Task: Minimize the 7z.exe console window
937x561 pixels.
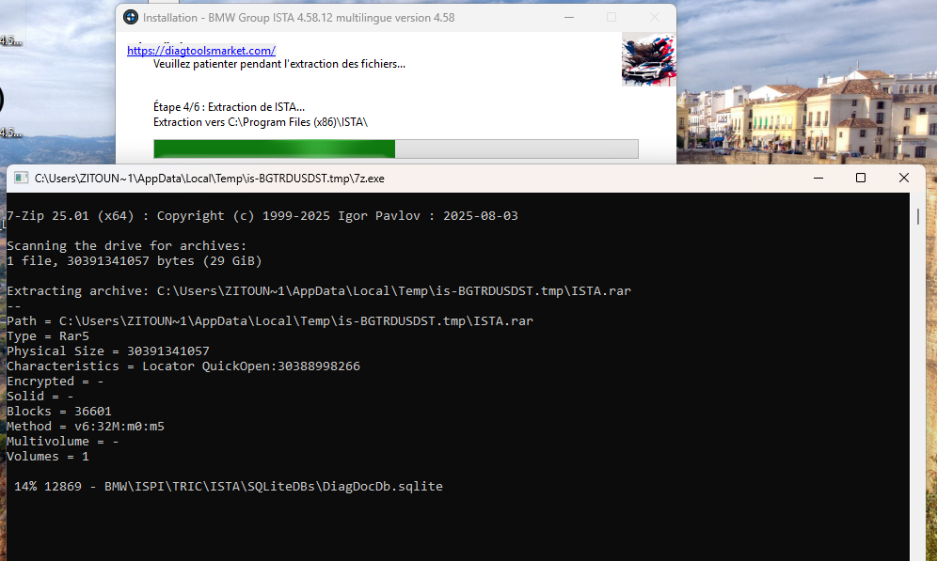Action: coord(817,178)
